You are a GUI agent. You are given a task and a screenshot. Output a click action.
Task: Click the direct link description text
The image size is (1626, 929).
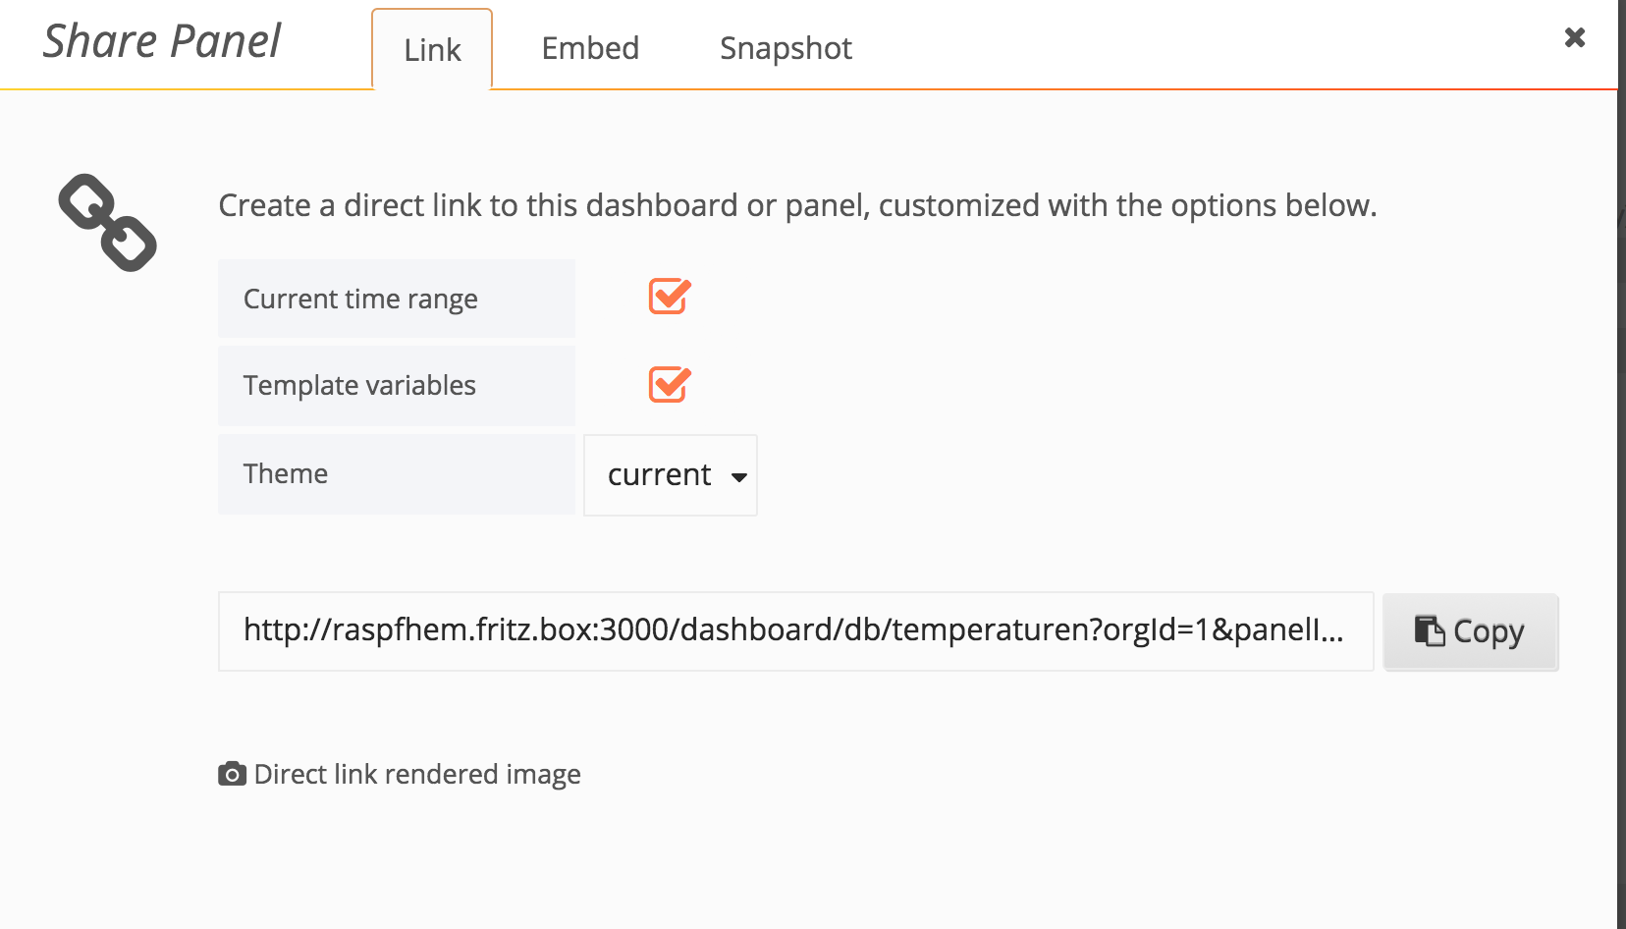pos(797,205)
